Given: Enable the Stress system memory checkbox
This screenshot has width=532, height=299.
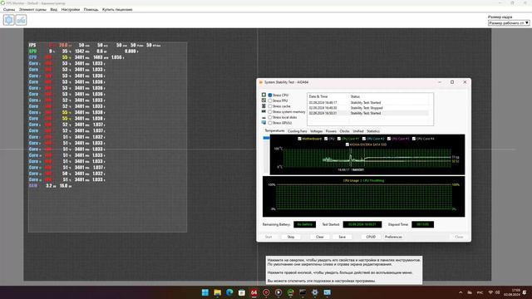Looking at the screenshot, I should tap(270, 111).
